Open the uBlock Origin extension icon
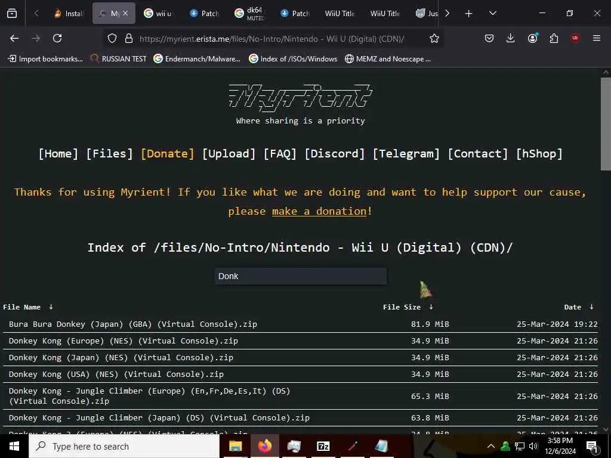 [x=575, y=38]
